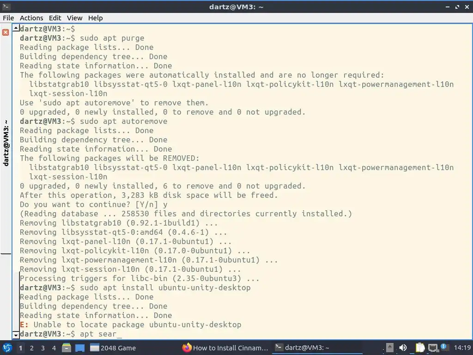This screenshot has height=355, width=473.
Task: Click the 'E: Unable to locate package' error
Action: click(x=131, y=325)
